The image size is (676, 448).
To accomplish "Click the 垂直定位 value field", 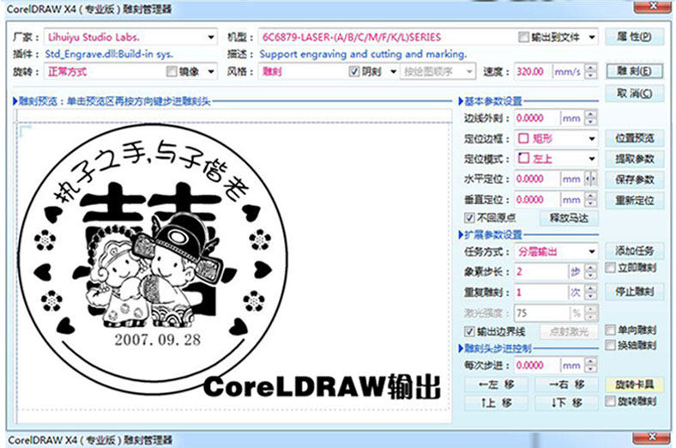I will pos(537,200).
